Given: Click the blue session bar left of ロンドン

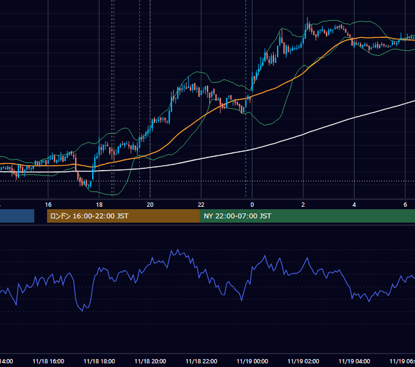Looking at the screenshot, I should pyautogui.click(x=17, y=216).
